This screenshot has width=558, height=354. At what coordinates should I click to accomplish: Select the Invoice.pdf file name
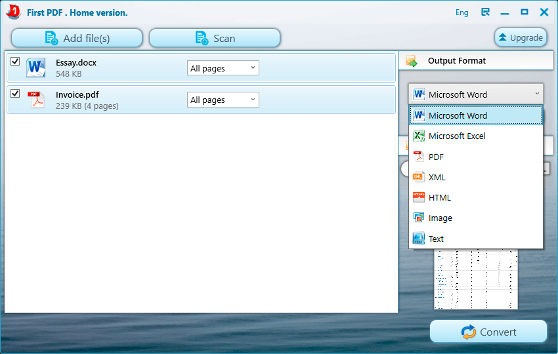click(77, 94)
